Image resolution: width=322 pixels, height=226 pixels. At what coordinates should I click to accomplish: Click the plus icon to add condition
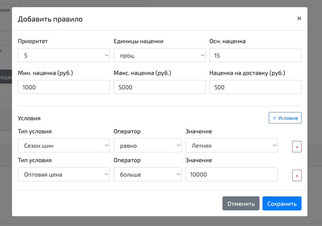pos(274,118)
